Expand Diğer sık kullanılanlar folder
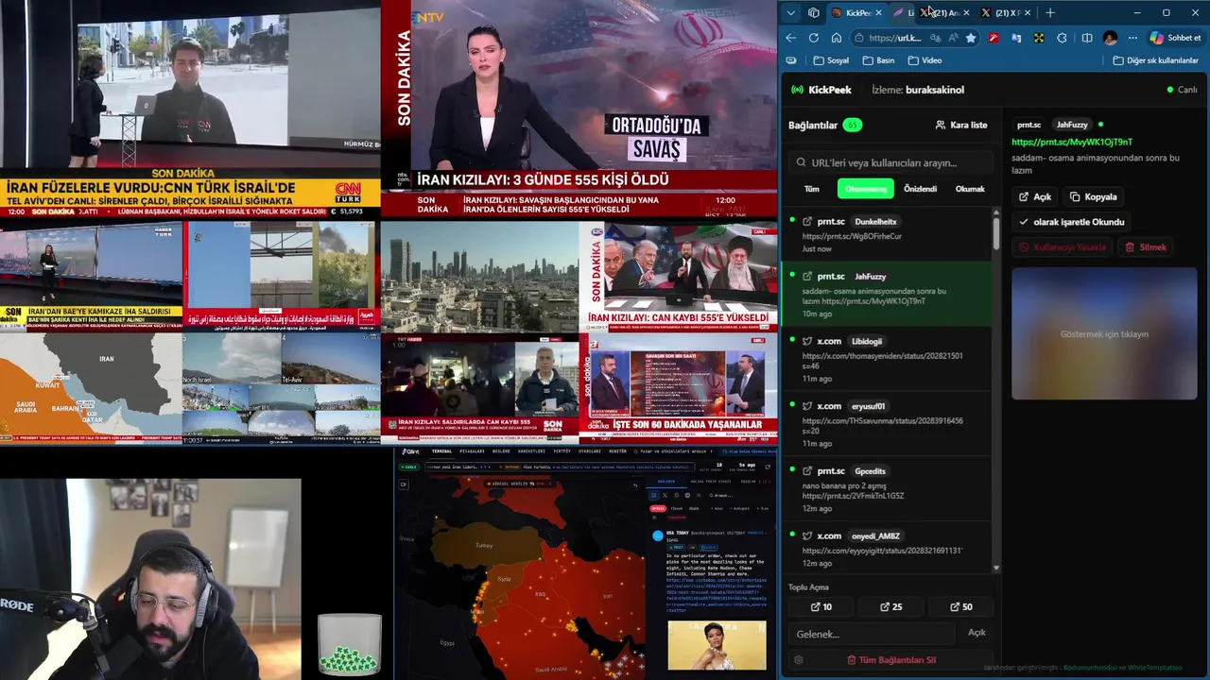Viewport: 1210px width, 680px height. [1155, 60]
